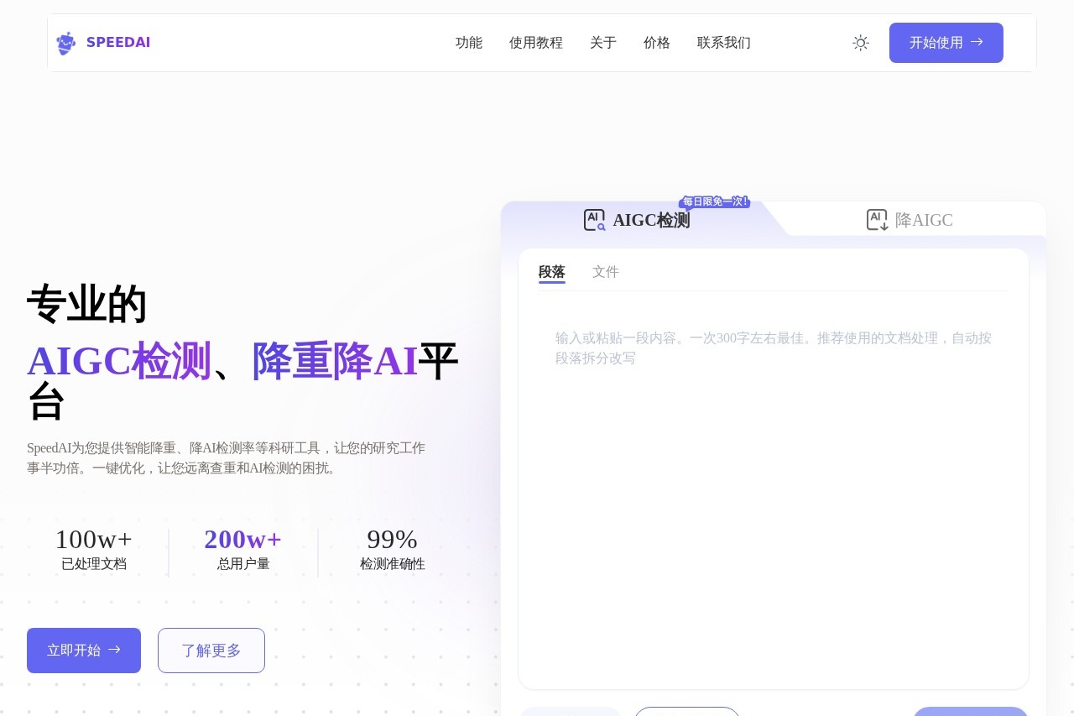Click the 开始使用 button
The height and width of the screenshot is (716, 1074).
[x=946, y=43]
